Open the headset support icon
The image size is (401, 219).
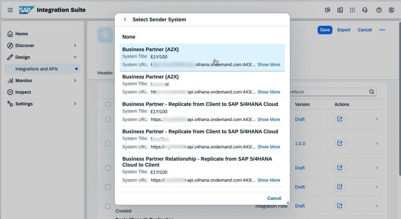point(365,10)
